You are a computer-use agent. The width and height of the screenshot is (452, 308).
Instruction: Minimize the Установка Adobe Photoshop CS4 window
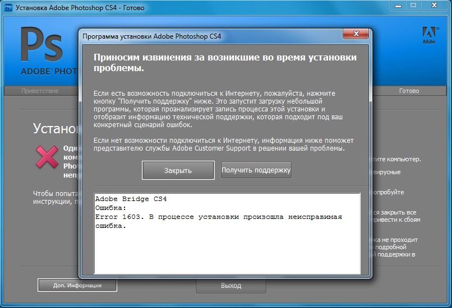398,5
